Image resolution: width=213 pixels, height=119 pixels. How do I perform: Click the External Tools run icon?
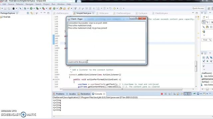(43, 8)
